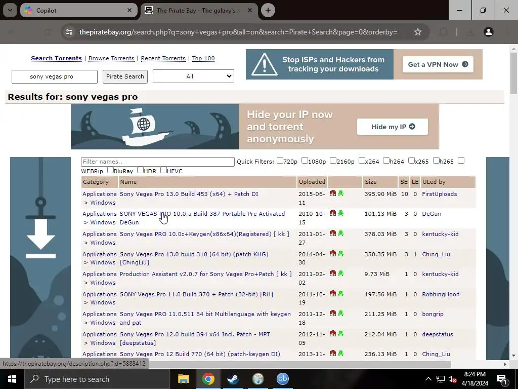518x389 pixels.
Task: Go to Browse Torrents
Action: [111, 58]
